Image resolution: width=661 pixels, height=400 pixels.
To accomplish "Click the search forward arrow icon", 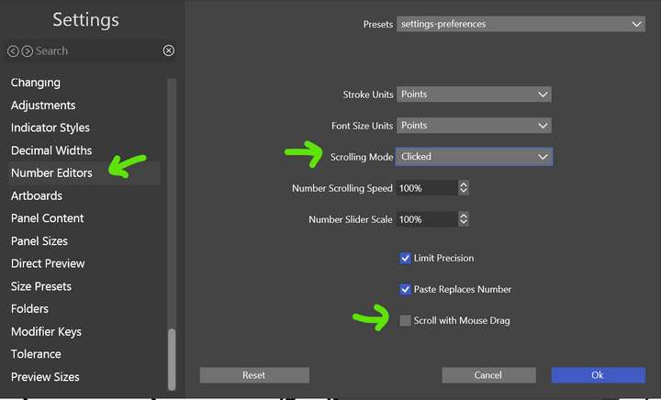I will point(28,51).
